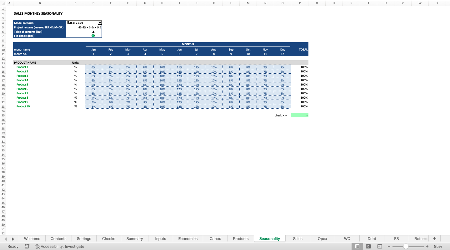Image resolution: width=450 pixels, height=250 pixels.
Task: Switch to Normal view
Action: (357, 246)
